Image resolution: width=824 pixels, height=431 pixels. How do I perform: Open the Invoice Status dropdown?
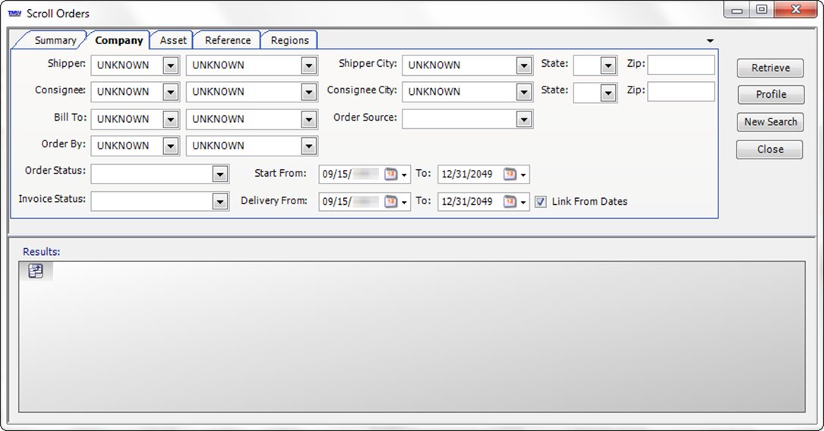[x=220, y=201]
